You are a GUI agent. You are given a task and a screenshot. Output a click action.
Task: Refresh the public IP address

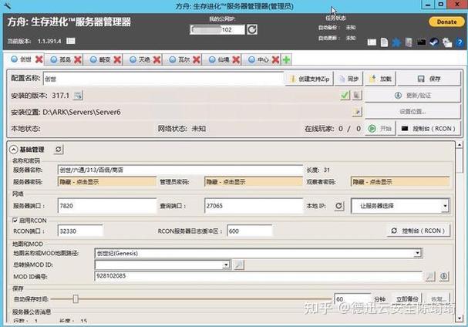coord(252,29)
